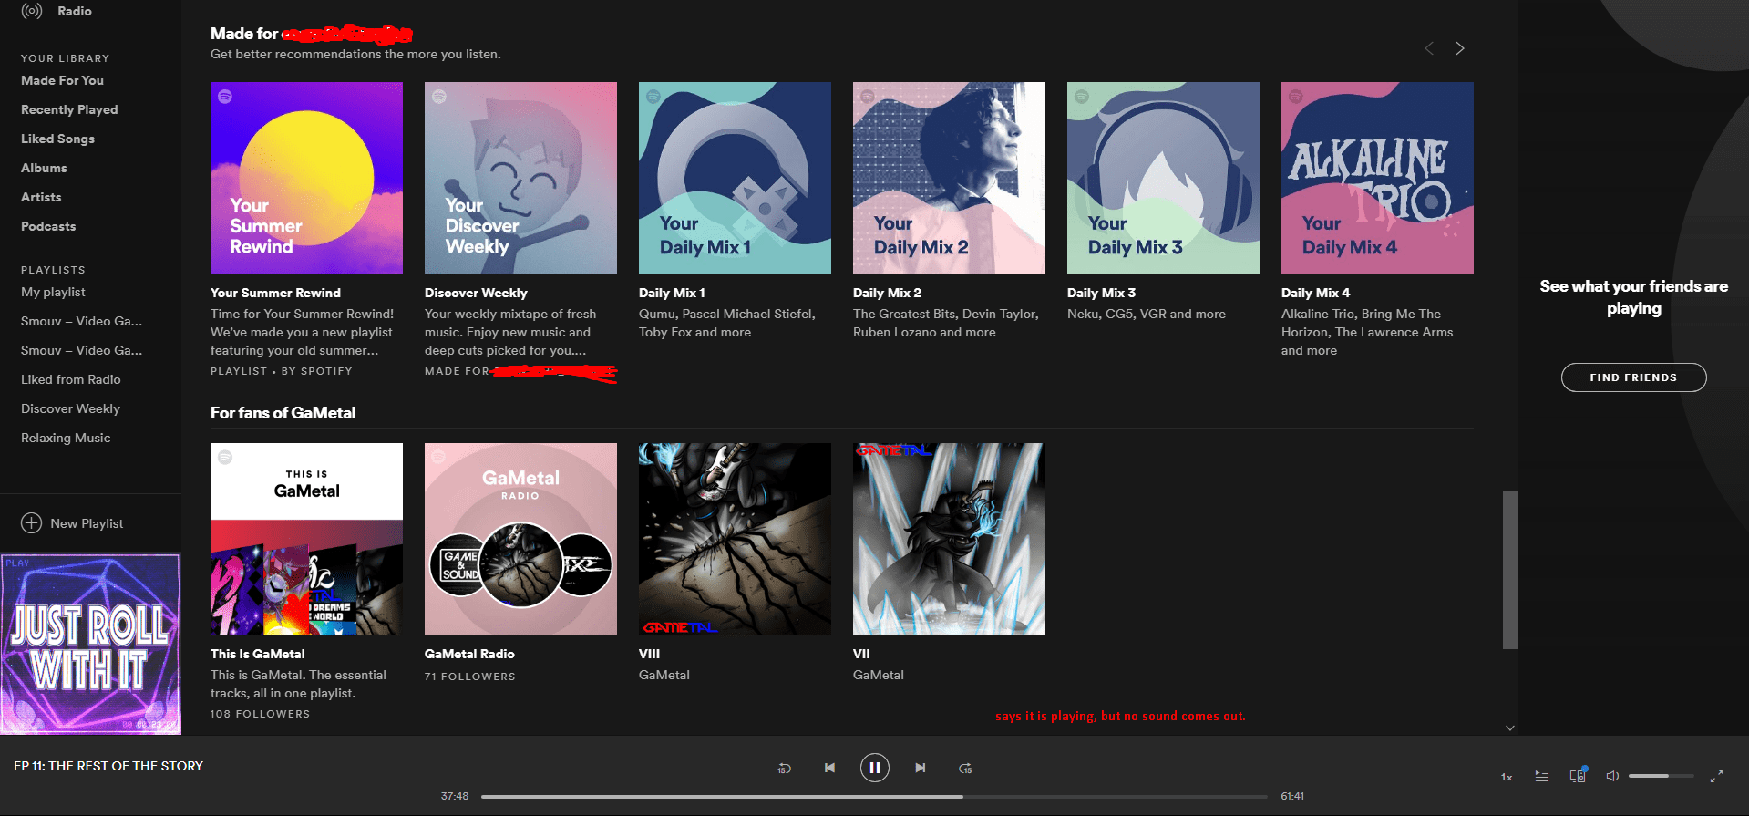The image size is (1749, 816).
Task: Click the main content scrollbar down arrow
Action: 1510,728
